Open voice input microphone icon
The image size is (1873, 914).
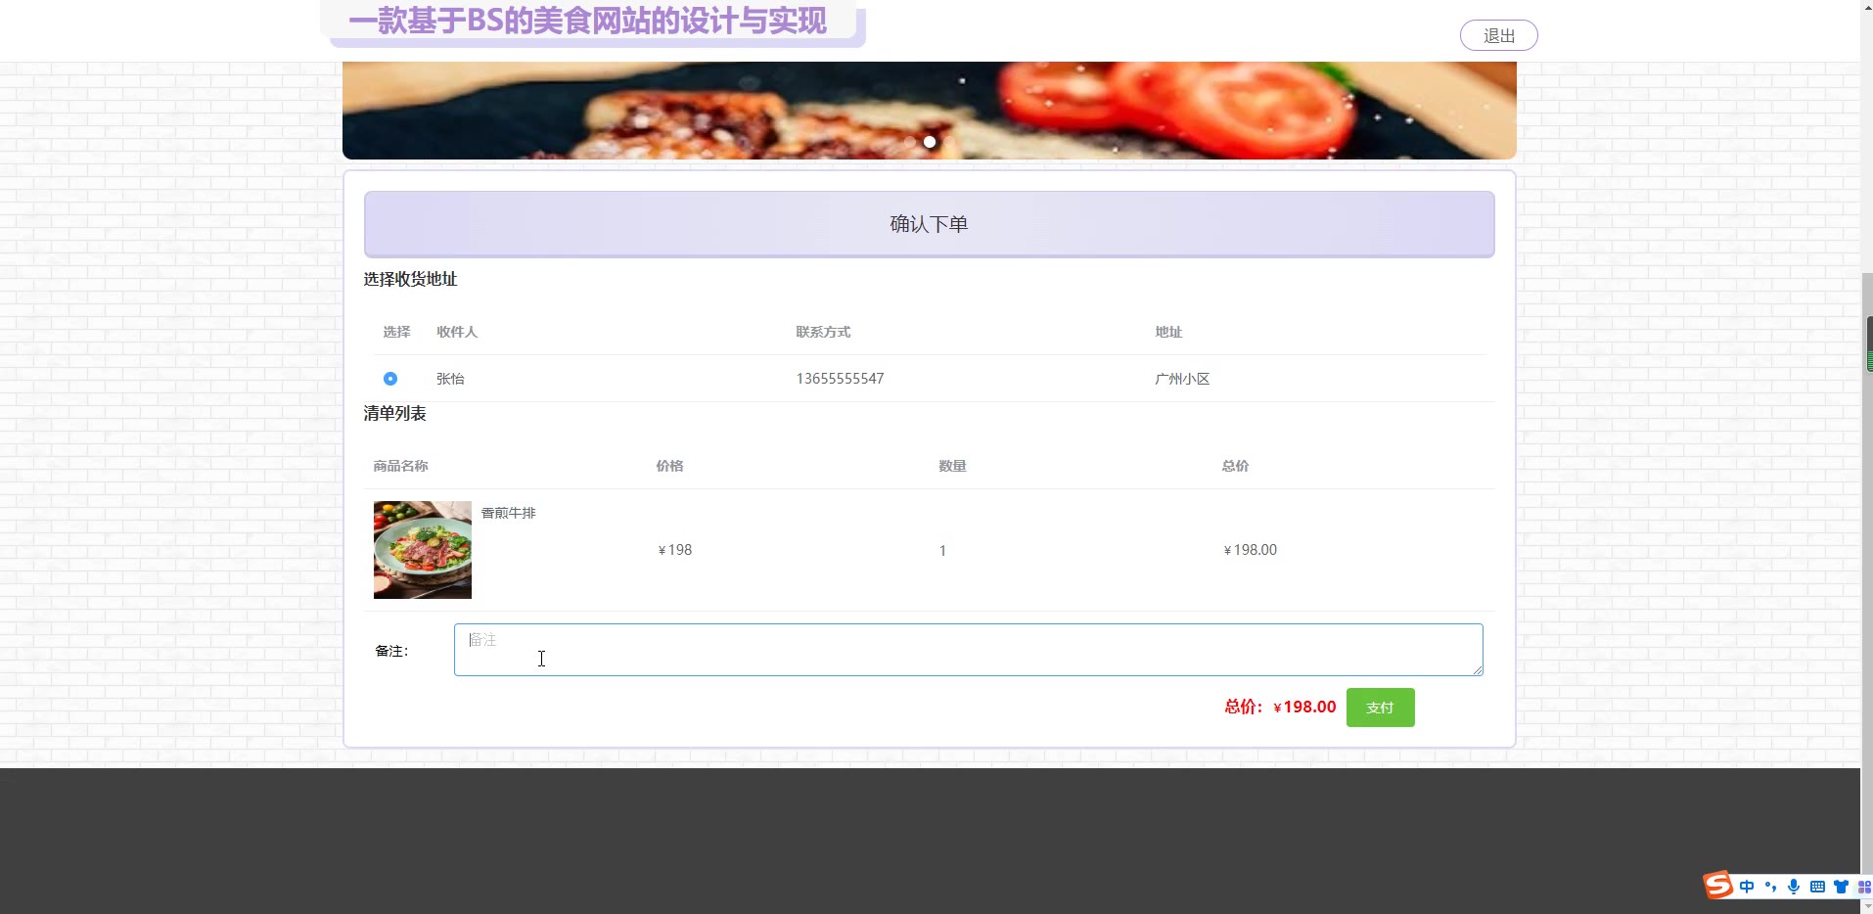point(1794,887)
